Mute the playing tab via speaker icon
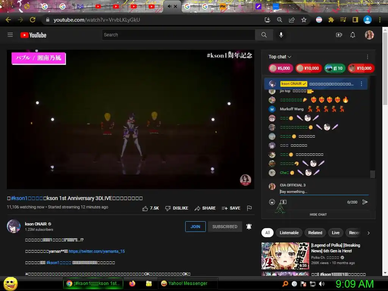 tap(169, 6)
